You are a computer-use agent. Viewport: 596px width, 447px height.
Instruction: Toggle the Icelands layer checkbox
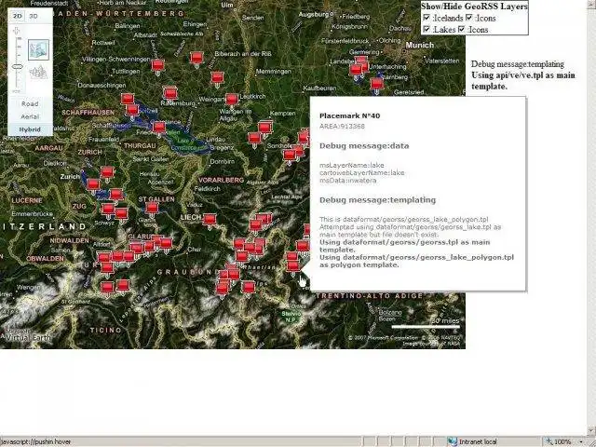tap(427, 18)
